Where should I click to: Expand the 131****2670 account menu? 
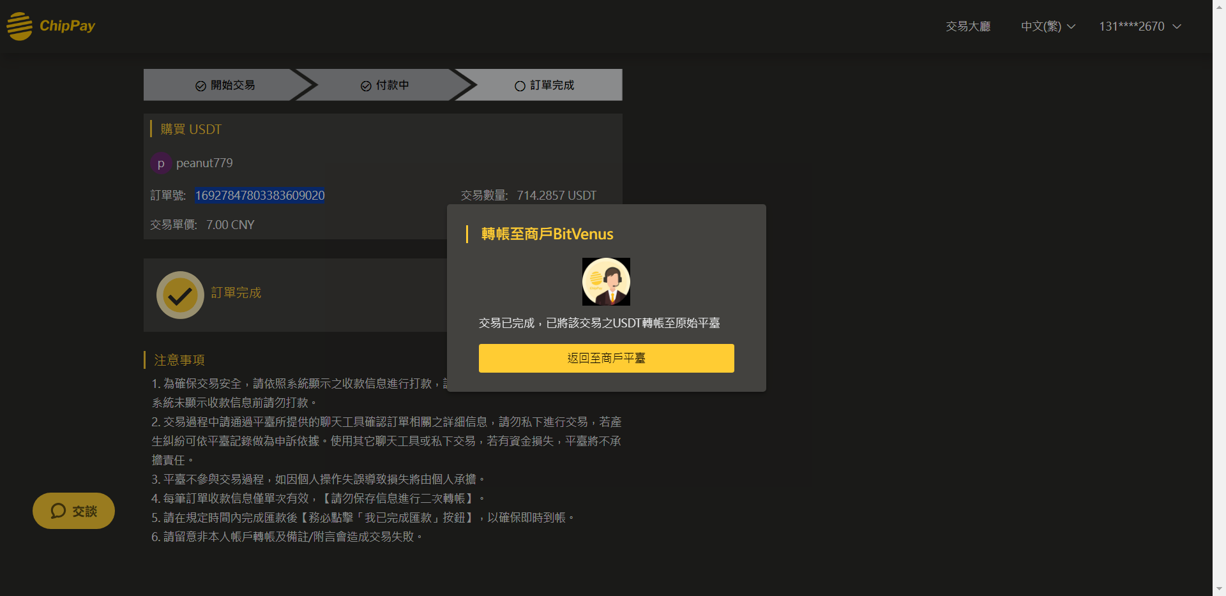tap(1140, 26)
